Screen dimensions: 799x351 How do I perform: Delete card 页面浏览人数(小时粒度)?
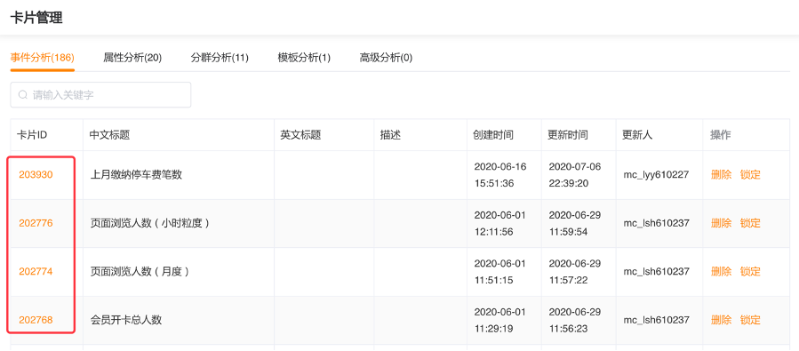coord(721,223)
